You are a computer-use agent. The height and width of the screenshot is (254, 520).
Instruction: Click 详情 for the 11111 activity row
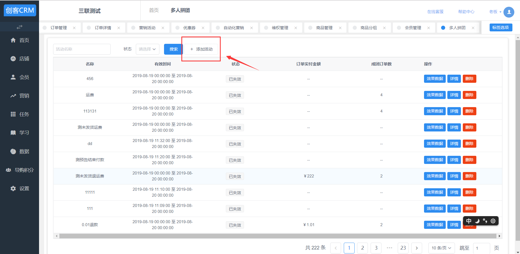454,192
